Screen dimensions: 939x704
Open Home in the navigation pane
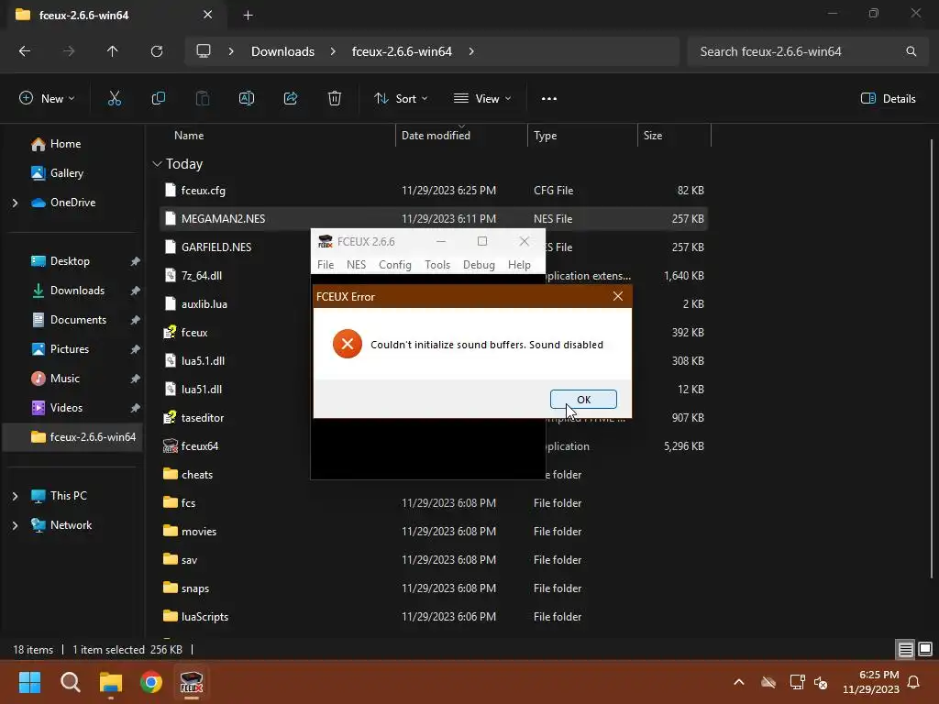tap(65, 144)
